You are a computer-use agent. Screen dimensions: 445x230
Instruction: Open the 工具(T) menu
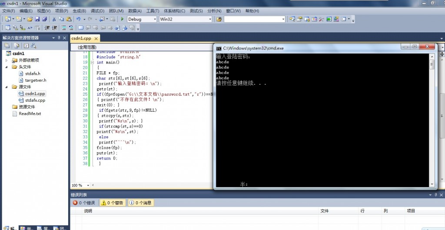click(x=153, y=11)
